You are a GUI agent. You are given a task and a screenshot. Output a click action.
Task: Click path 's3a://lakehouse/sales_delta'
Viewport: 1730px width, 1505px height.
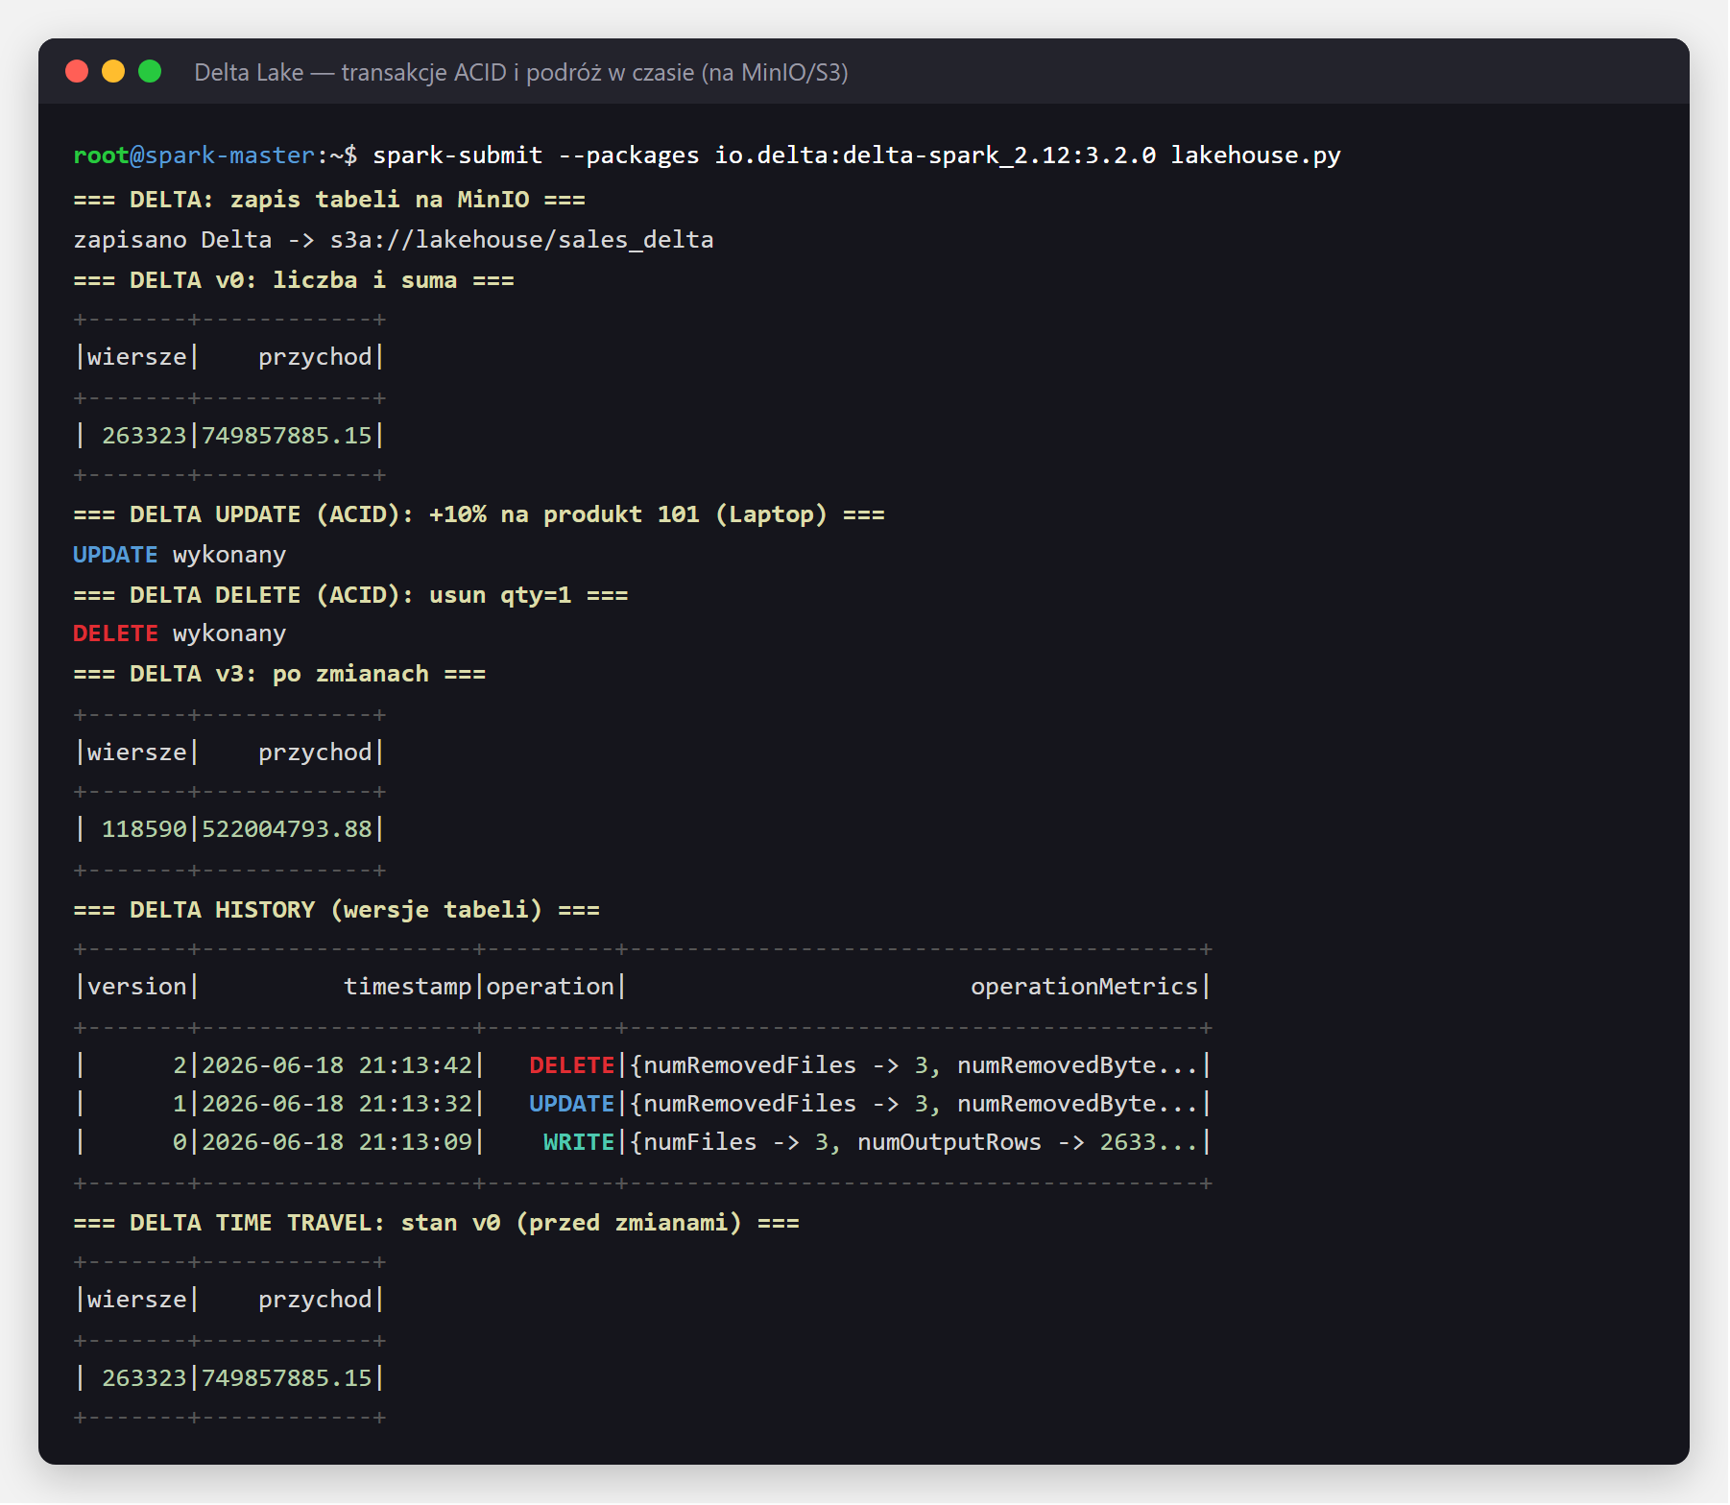tap(521, 240)
